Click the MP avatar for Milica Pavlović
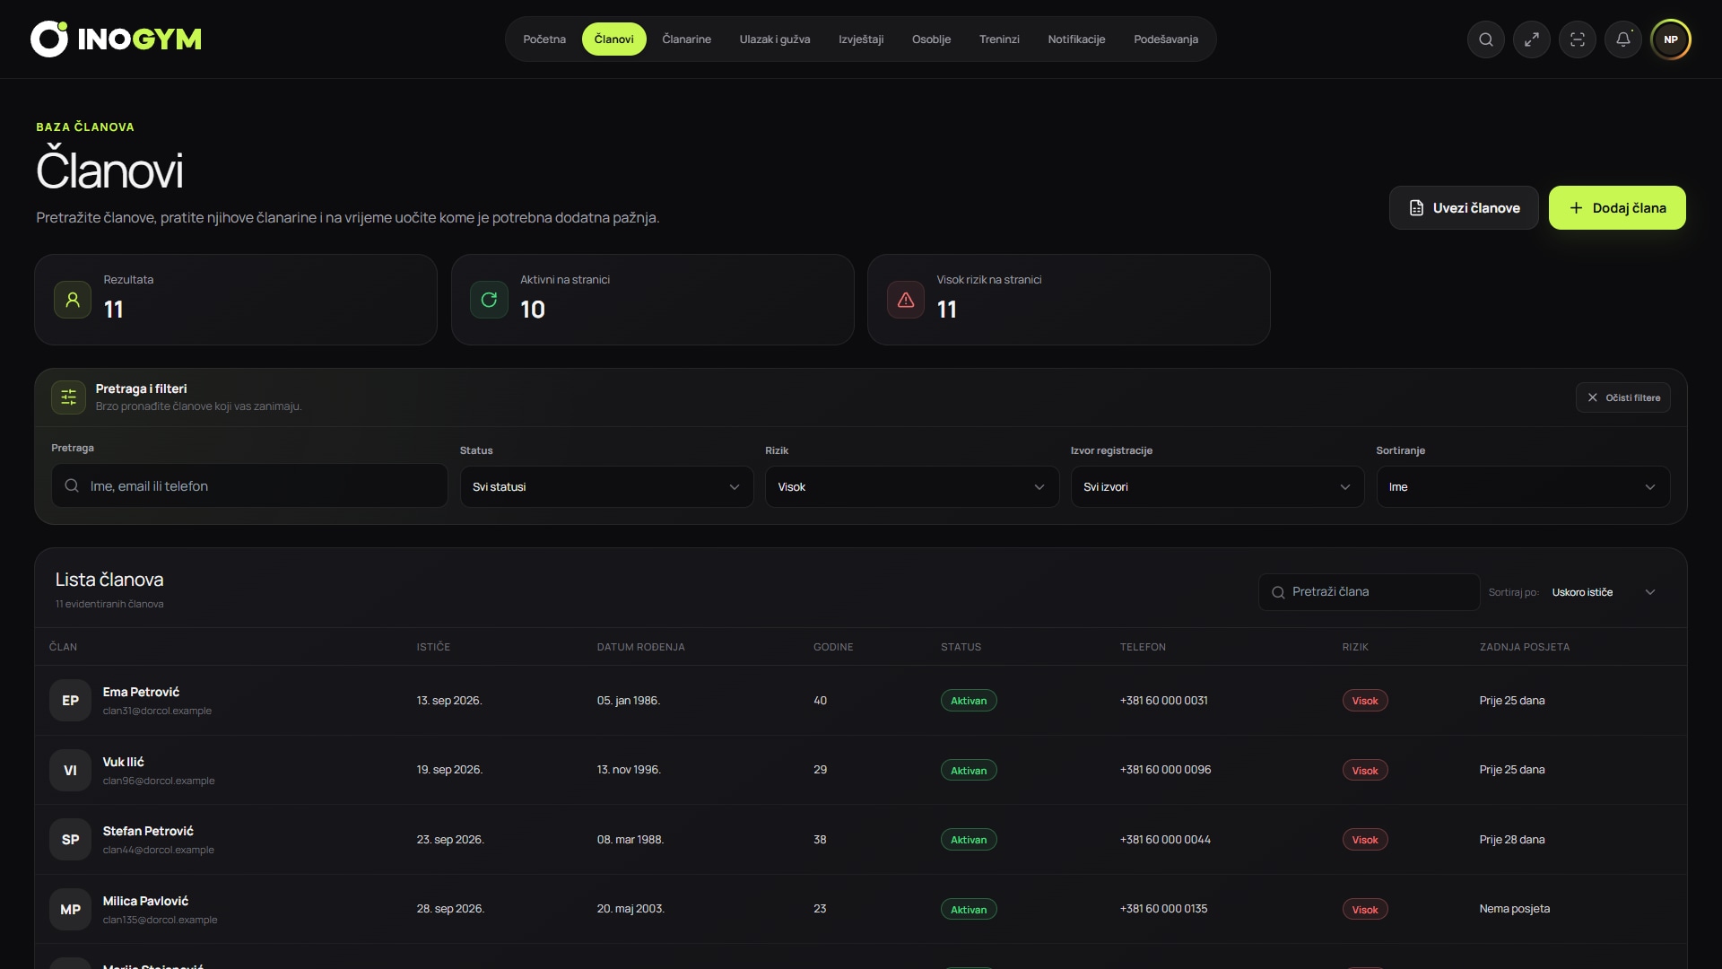 click(x=70, y=910)
